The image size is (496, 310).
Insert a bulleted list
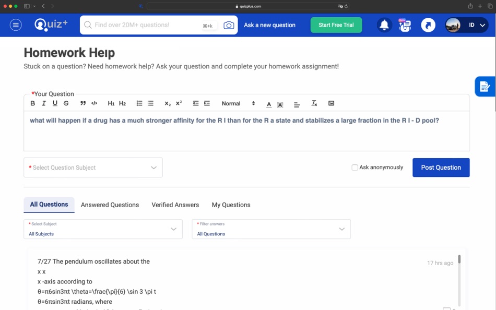[150, 103]
